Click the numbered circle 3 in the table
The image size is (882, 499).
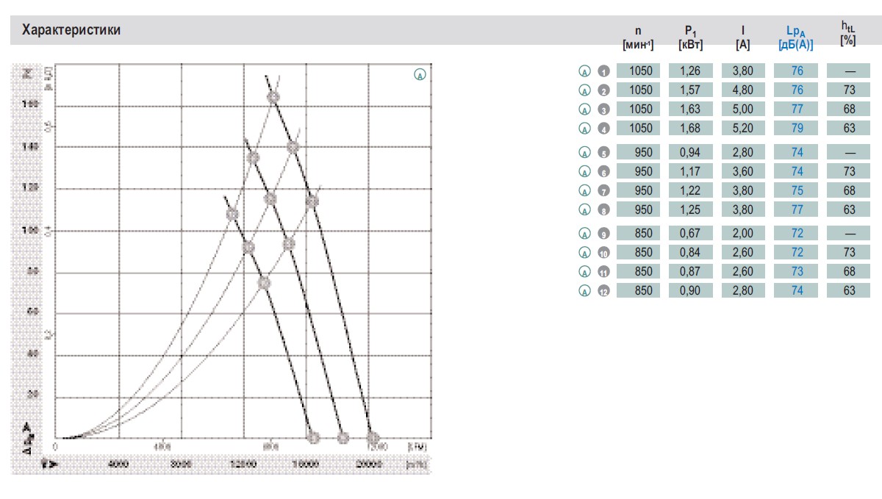[x=603, y=110]
